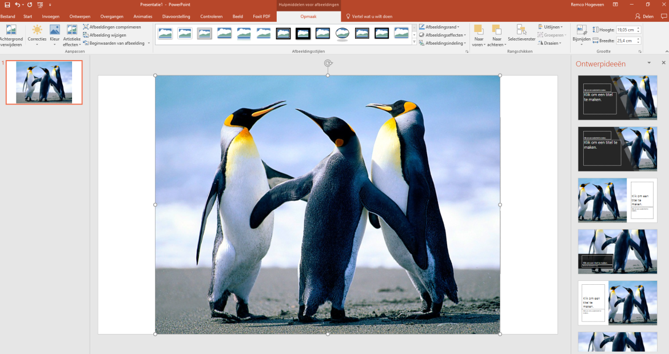Image resolution: width=669 pixels, height=354 pixels.
Task: Increase Hoogte with the up stepper
Action: (x=638, y=28)
